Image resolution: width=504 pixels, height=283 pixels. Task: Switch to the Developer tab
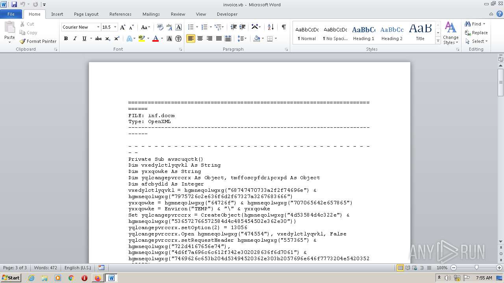(x=227, y=14)
